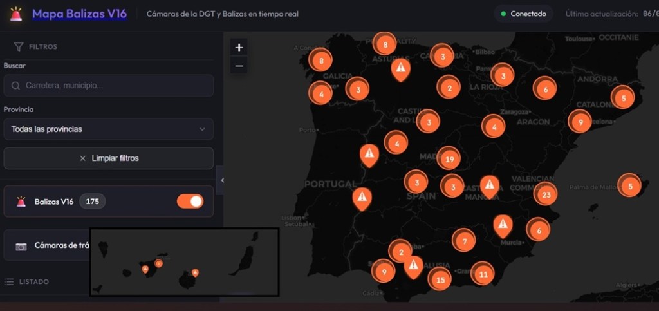Collapse the sidebar using the arrow handle
Screen dimensions: 659x311
coord(222,180)
